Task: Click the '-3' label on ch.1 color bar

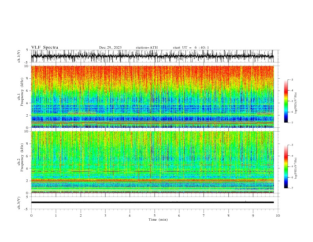Action: [291, 79]
